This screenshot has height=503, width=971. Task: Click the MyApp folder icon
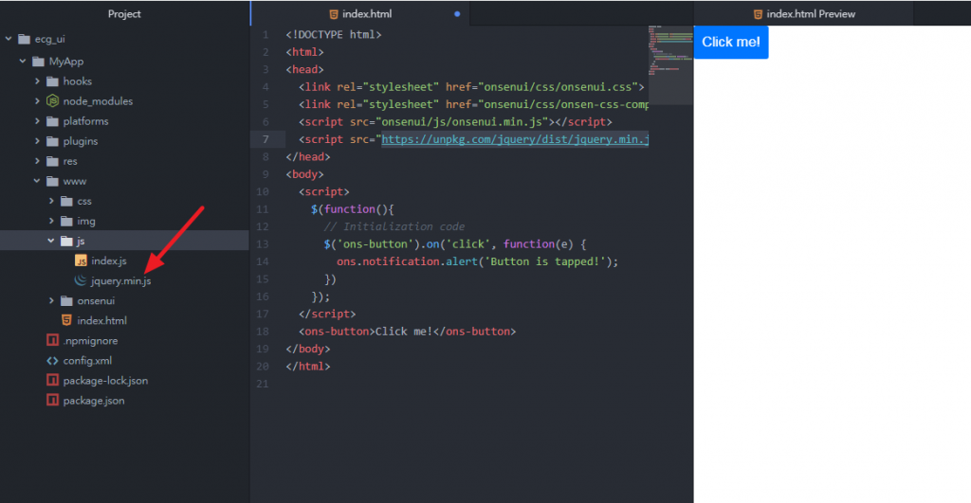[x=38, y=62]
